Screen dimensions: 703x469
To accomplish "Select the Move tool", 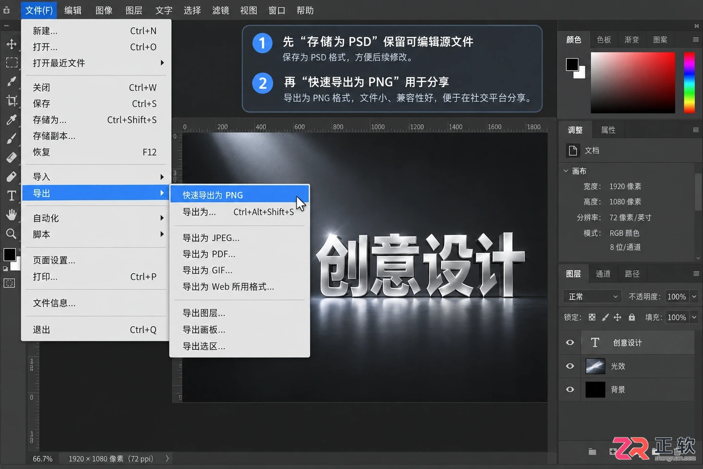I will coord(11,44).
